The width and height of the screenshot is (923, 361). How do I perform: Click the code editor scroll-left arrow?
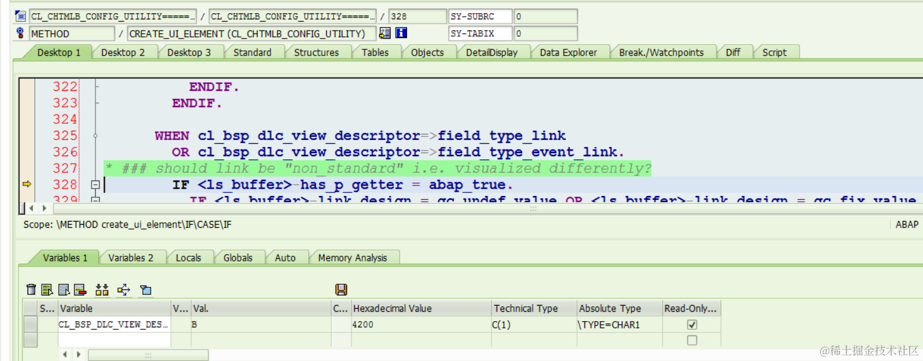(x=32, y=208)
